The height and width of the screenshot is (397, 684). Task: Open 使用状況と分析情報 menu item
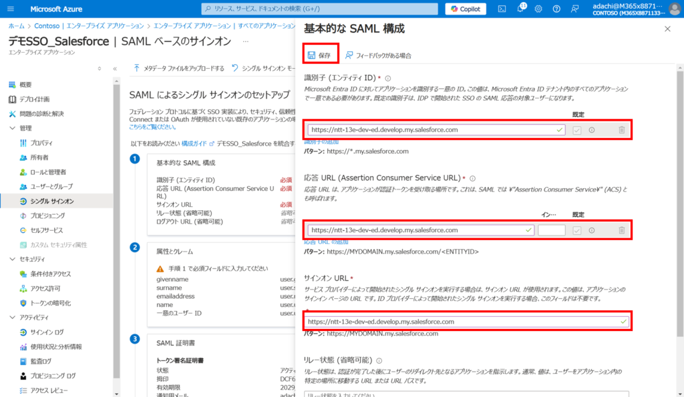[57, 347]
